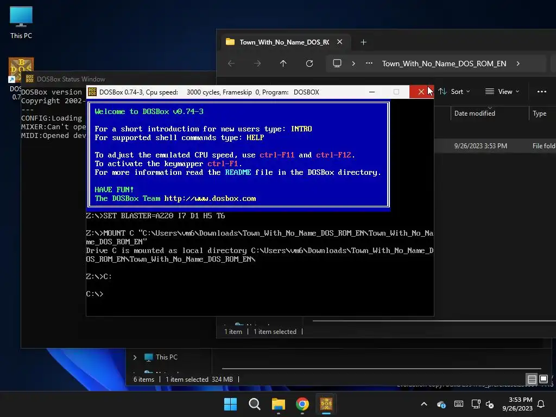The width and height of the screenshot is (556, 417).
Task: Go forward in File Explorer
Action: tap(257, 64)
